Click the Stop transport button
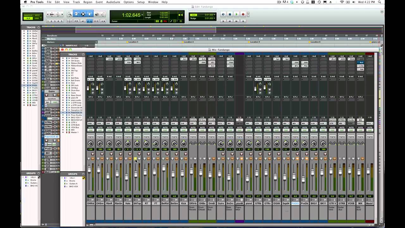405x228 pixels. pyautogui.click(x=230, y=14)
